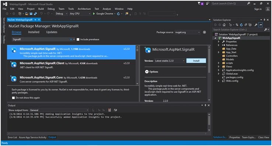Select the Microsoft.AspNet.SignalR.Client package
This screenshot has width=272, height=146.
(x=71, y=65)
